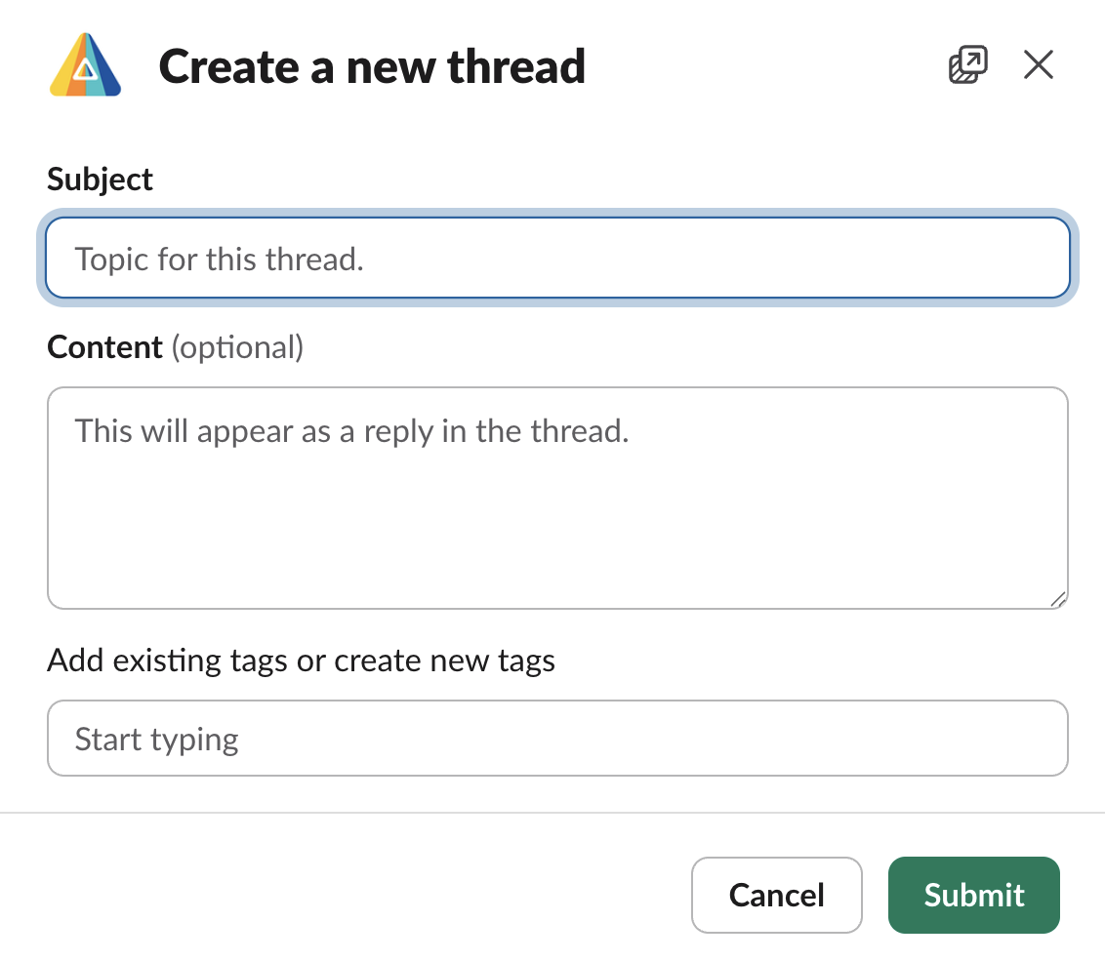This screenshot has height=962, width=1105.
Task: Close the Create a new thread modal
Action: [1038, 64]
